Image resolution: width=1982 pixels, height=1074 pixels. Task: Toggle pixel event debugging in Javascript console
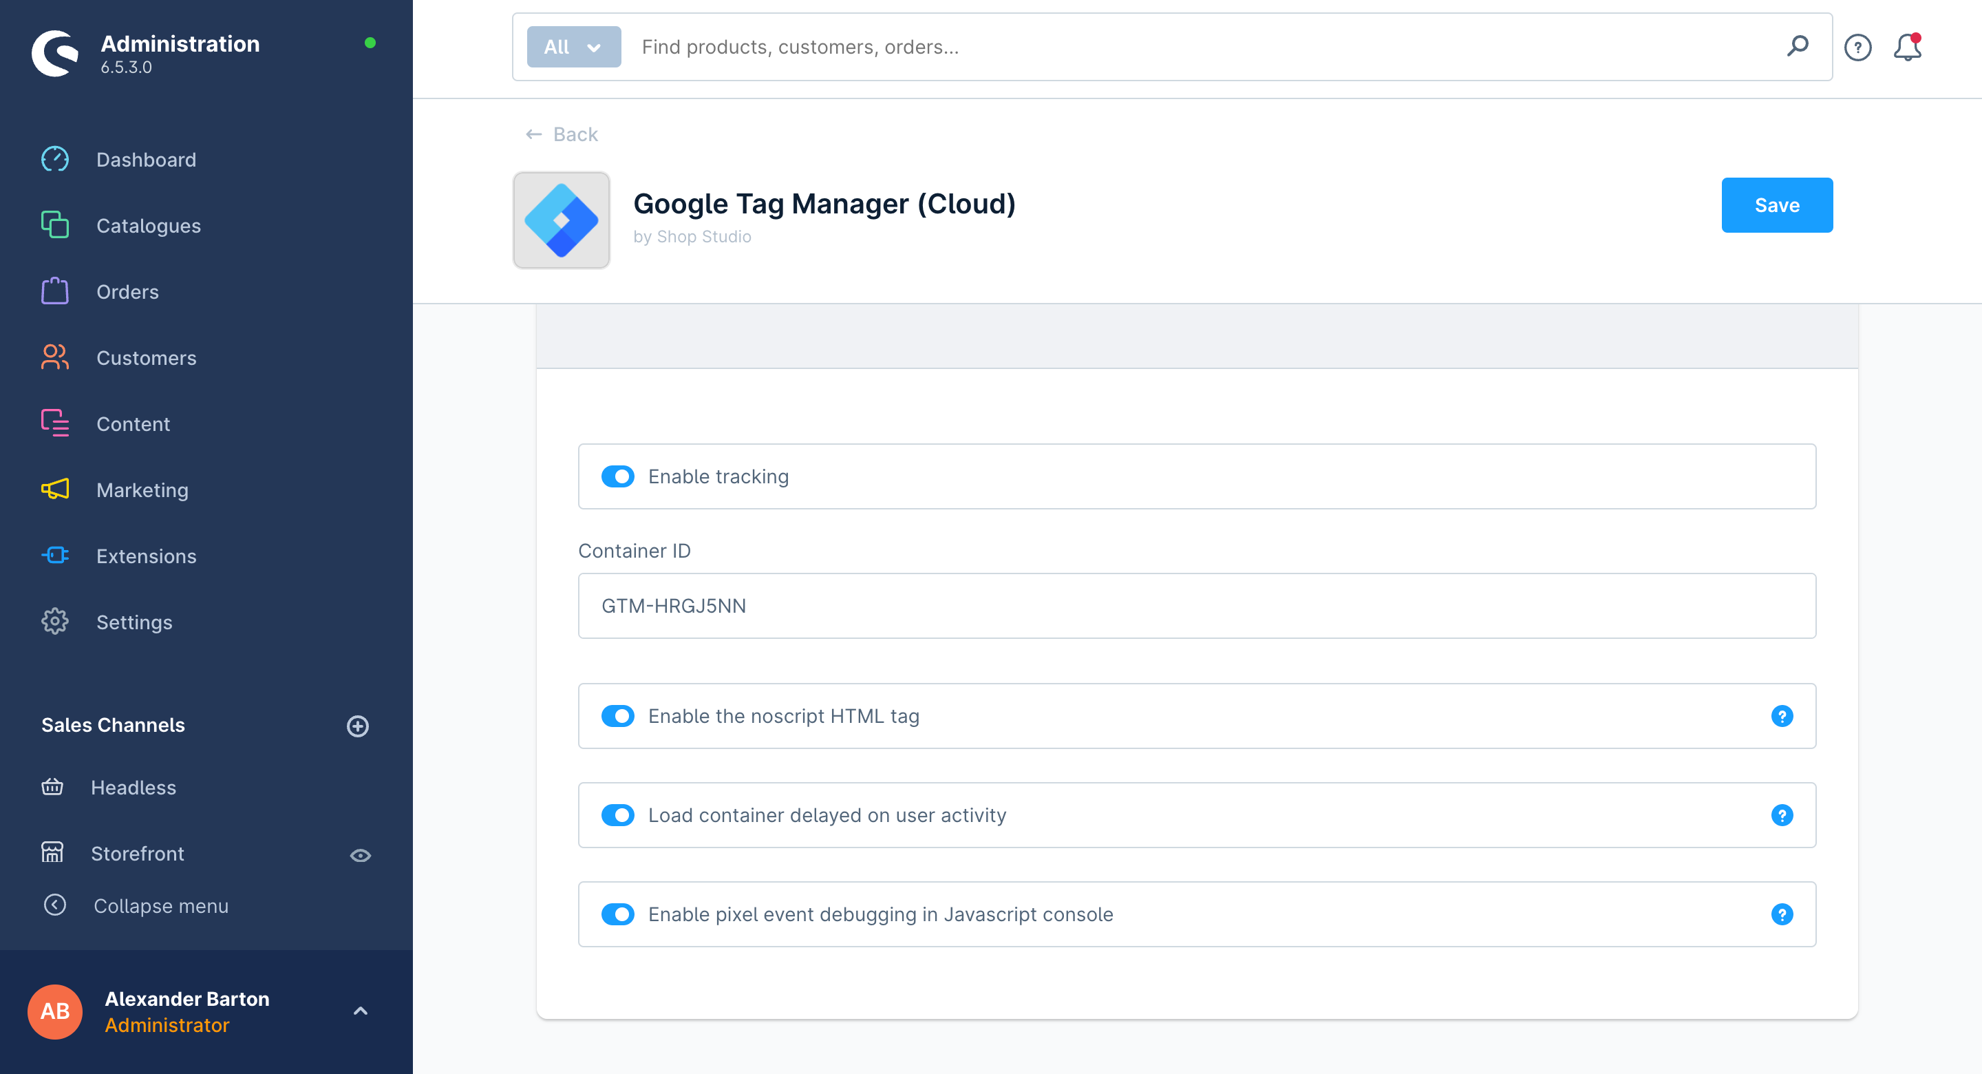(618, 915)
